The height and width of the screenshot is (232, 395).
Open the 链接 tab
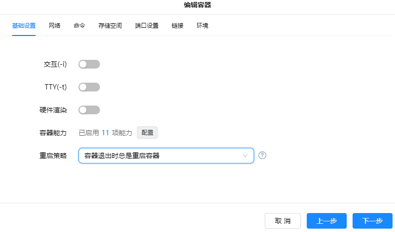tap(178, 26)
